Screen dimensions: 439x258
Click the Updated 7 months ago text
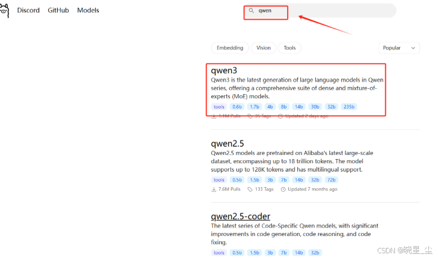tap(313, 189)
